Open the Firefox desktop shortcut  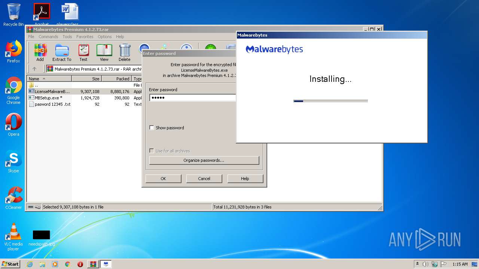(13, 52)
